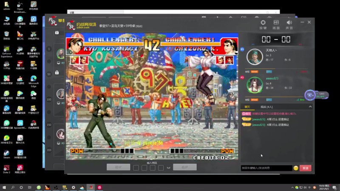Viewport: 340px width, 191px height.
Task: Click the 约战竞技场 logo in the title bar
Action: pos(82,25)
